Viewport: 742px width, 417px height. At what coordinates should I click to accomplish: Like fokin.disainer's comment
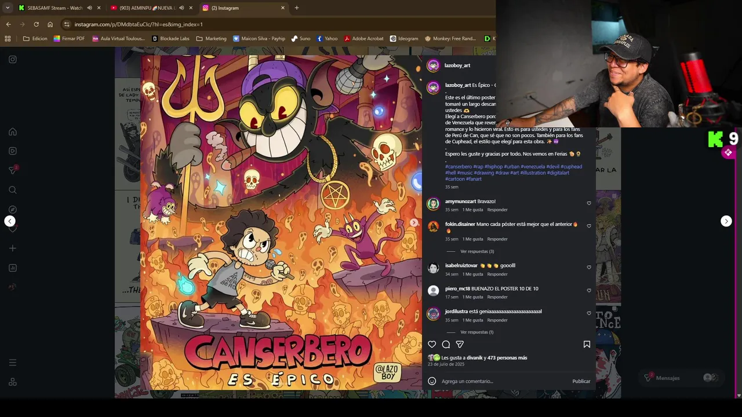(589, 226)
